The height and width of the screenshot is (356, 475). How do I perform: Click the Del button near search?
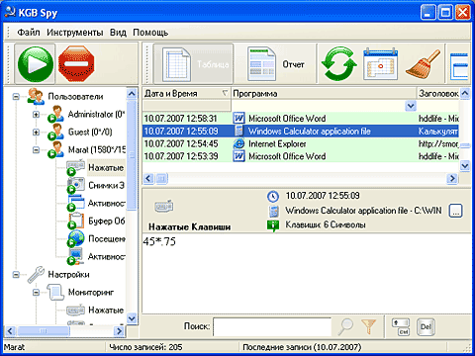coord(426,326)
